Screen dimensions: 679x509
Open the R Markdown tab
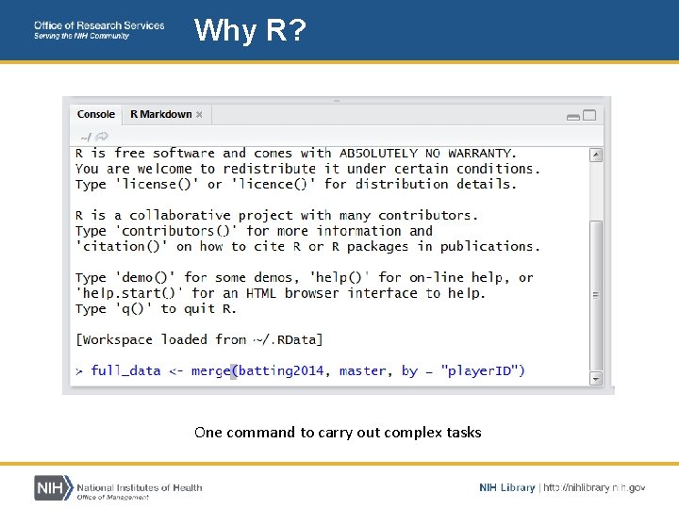click(160, 114)
